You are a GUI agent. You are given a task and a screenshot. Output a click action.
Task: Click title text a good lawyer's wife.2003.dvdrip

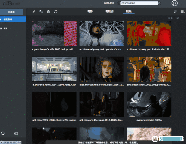pos(54,49)
